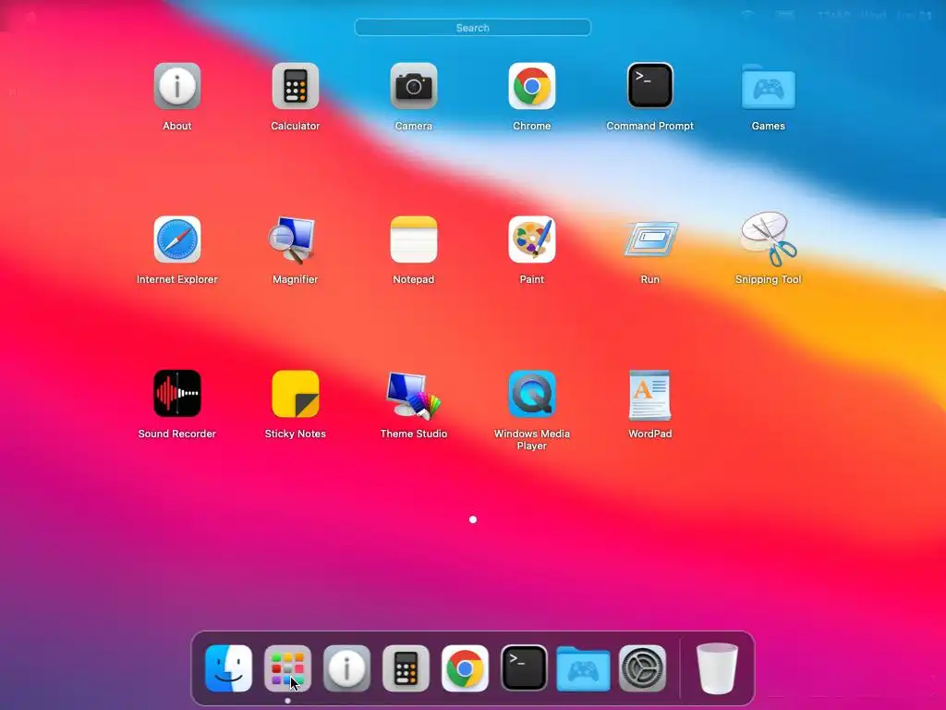Launch Internet Explorer compass icon
Image resolution: width=946 pixels, height=710 pixels.
click(176, 239)
